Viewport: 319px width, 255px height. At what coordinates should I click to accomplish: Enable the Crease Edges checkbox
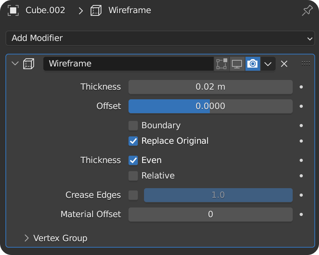click(x=133, y=195)
